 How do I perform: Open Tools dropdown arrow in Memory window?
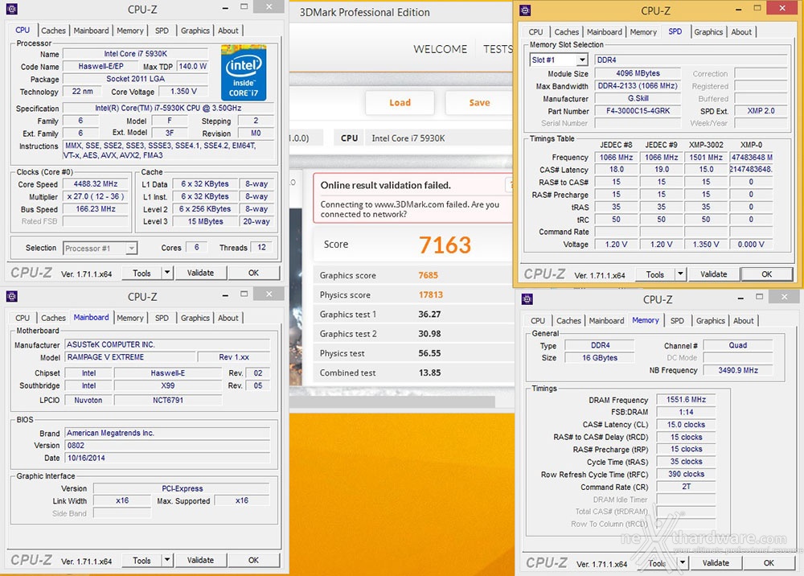click(683, 562)
